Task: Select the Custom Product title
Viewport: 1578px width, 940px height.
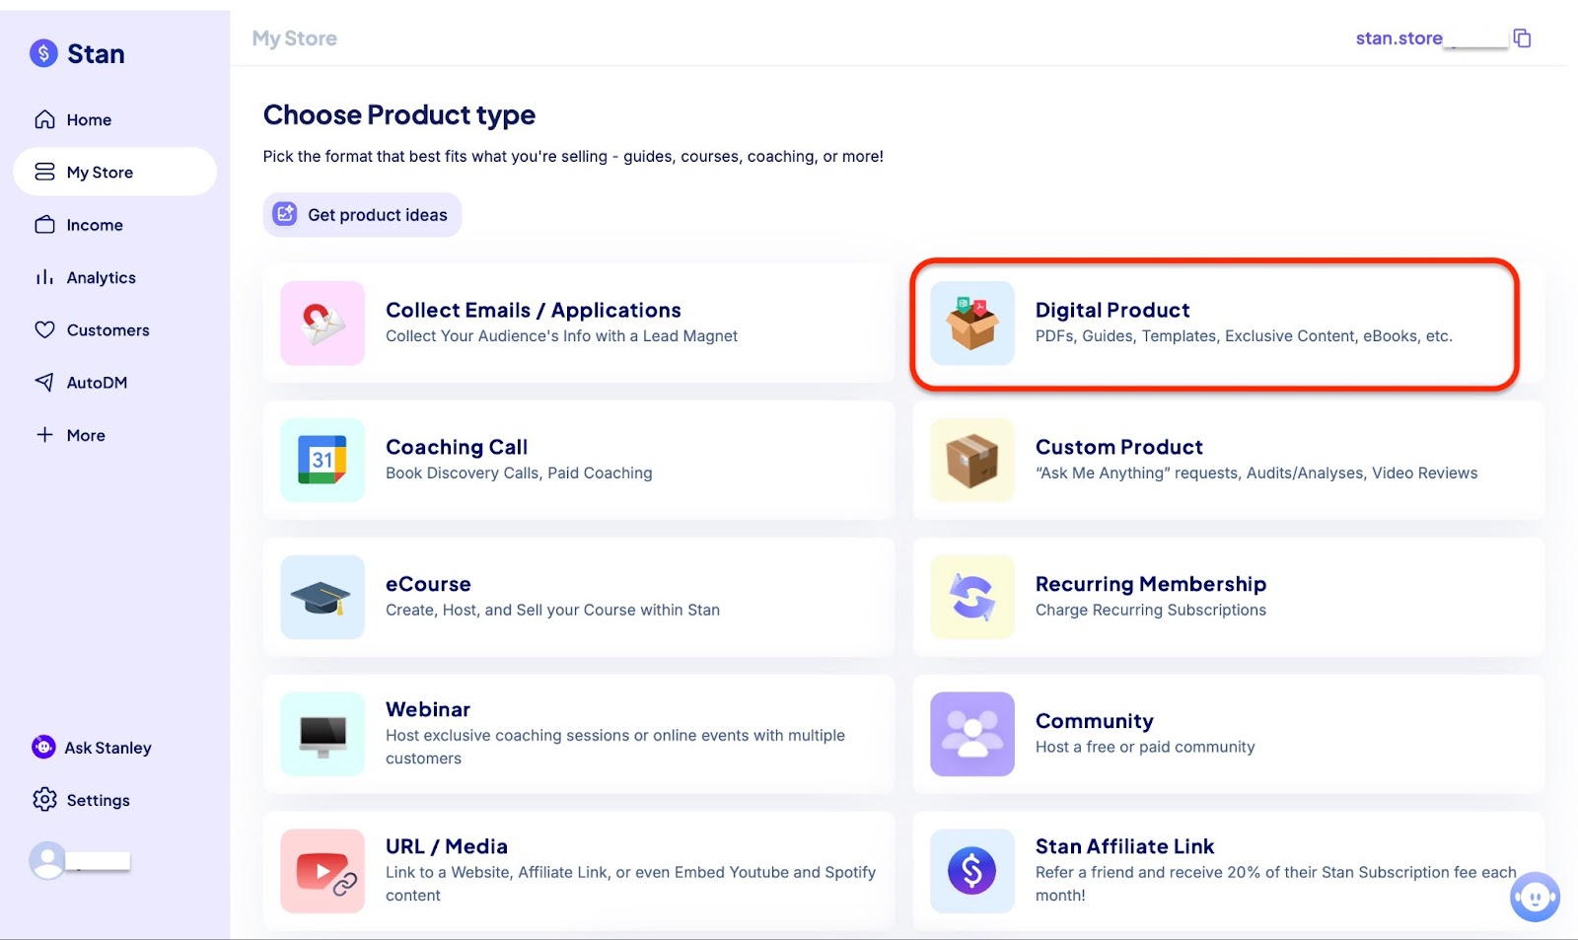Action: click(1119, 447)
